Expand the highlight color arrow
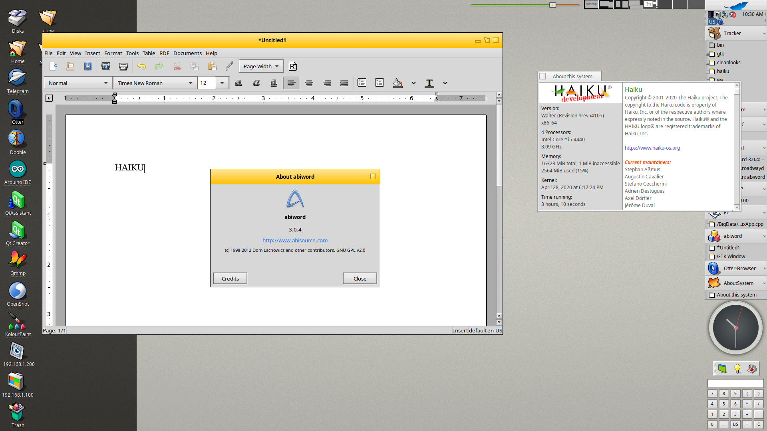 tap(413, 83)
